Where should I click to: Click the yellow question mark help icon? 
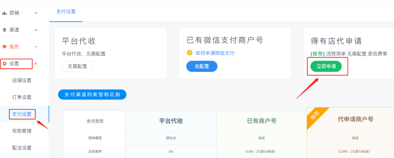(x=189, y=53)
